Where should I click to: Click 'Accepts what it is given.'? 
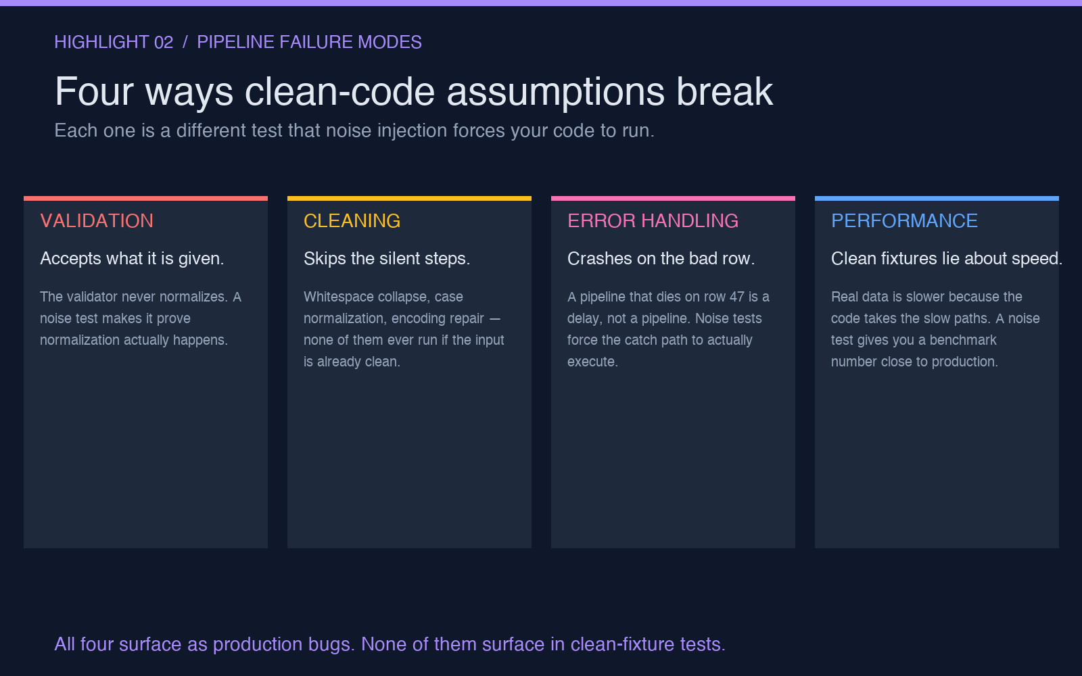[x=132, y=258]
